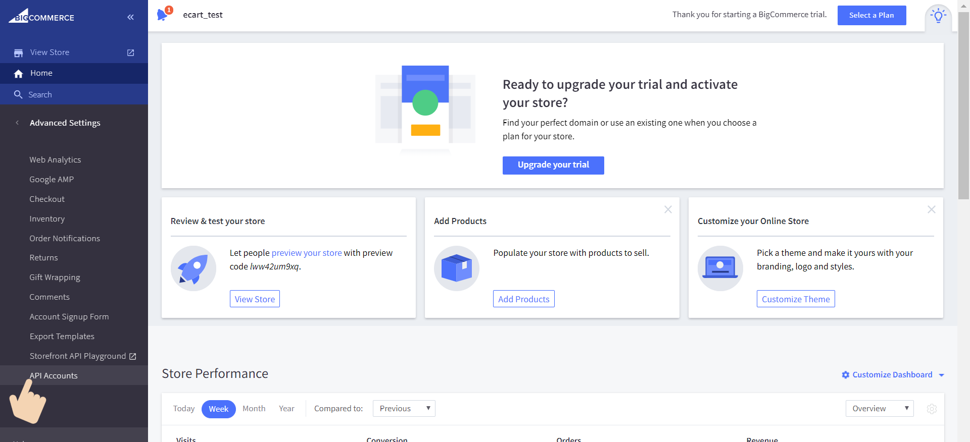Image resolution: width=970 pixels, height=442 pixels.
Task: Click the Home house icon
Action: [19, 74]
